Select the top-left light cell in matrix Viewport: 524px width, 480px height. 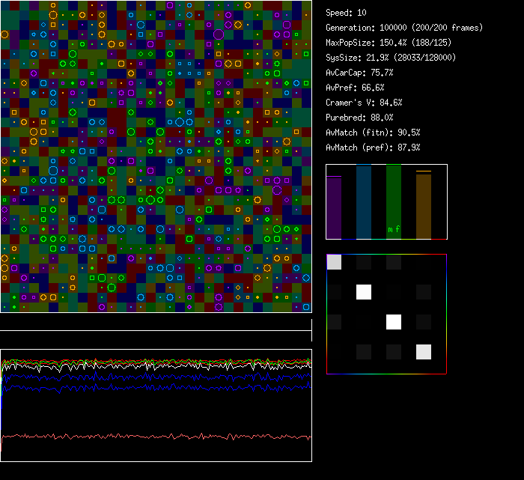[335, 262]
